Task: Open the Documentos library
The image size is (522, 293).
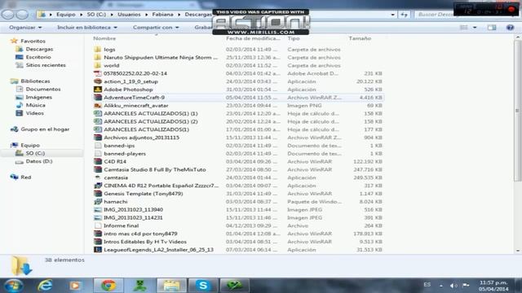Action: 43,89
